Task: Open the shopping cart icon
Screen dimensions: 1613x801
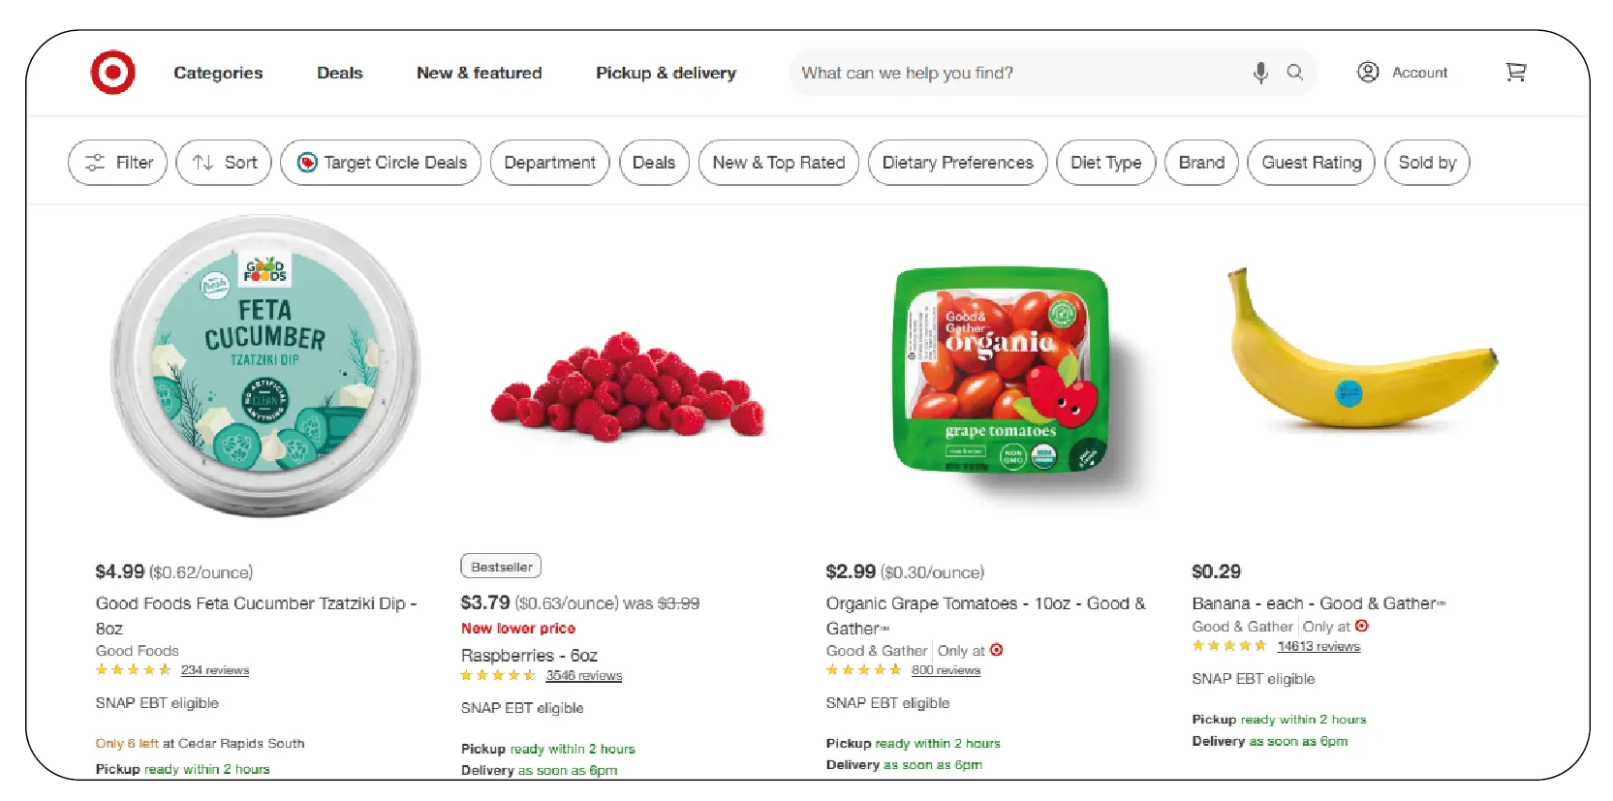Action: (x=1516, y=73)
